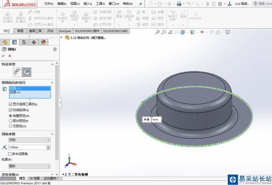
Task: Click the Zoom to Fit magnifier icon
Action: (x=157, y=32)
